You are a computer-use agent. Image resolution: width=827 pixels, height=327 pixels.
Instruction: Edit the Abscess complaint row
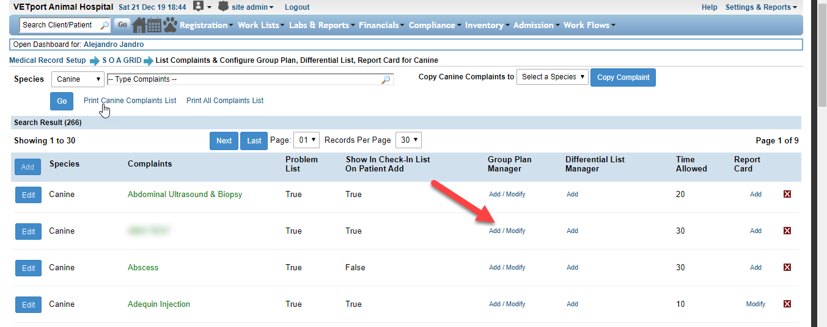[x=29, y=268]
